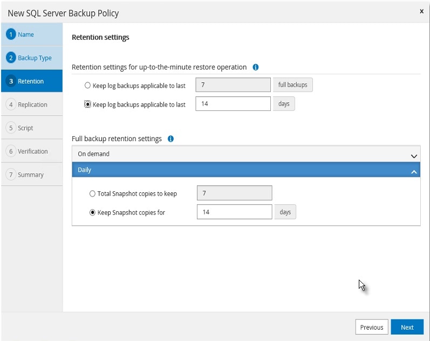
Task: Click the Previous button
Action: point(372,327)
